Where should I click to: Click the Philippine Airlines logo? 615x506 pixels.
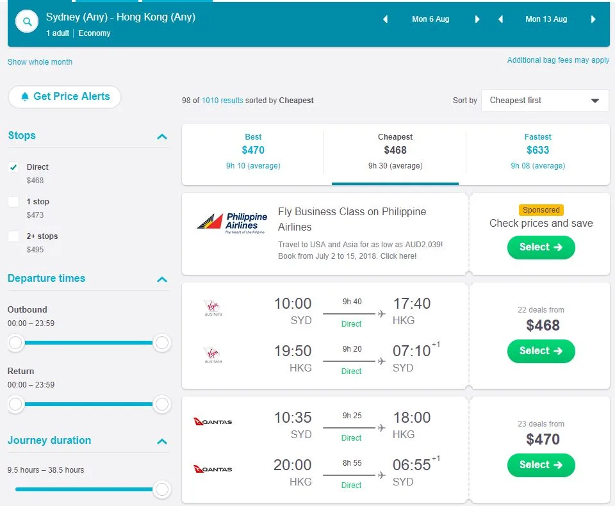pos(232,224)
